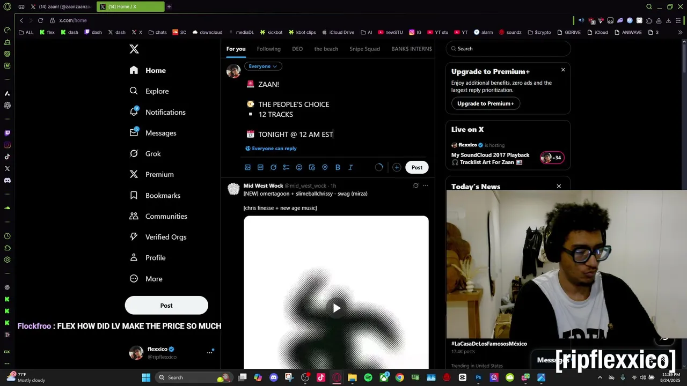Switch to zaan! browser tab
Image resolution: width=687 pixels, height=386 pixels.
point(61,6)
